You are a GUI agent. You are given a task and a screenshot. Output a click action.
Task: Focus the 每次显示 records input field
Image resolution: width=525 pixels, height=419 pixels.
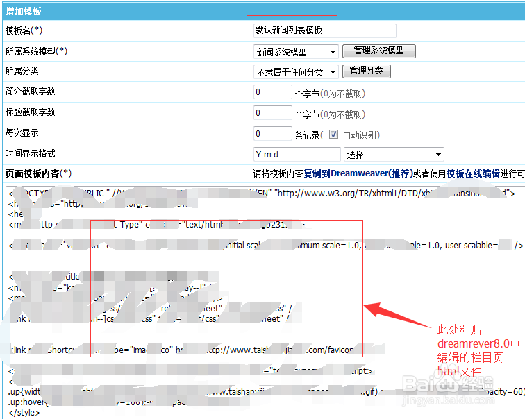[272, 134]
